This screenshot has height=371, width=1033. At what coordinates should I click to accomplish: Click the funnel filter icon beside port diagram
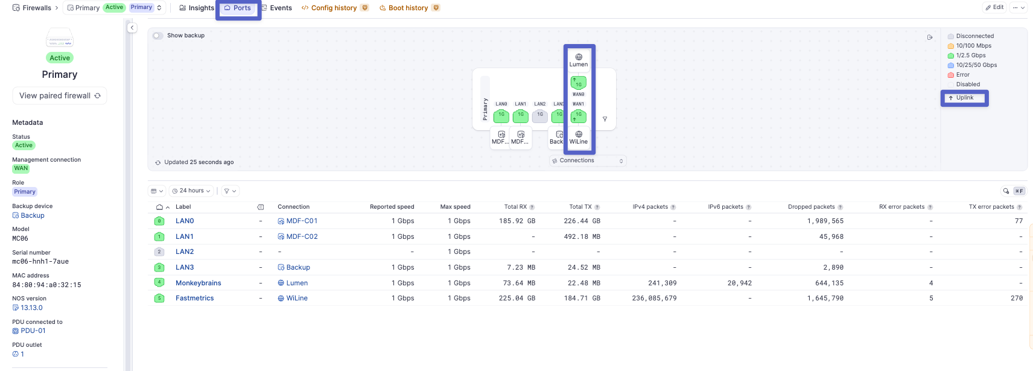click(605, 119)
